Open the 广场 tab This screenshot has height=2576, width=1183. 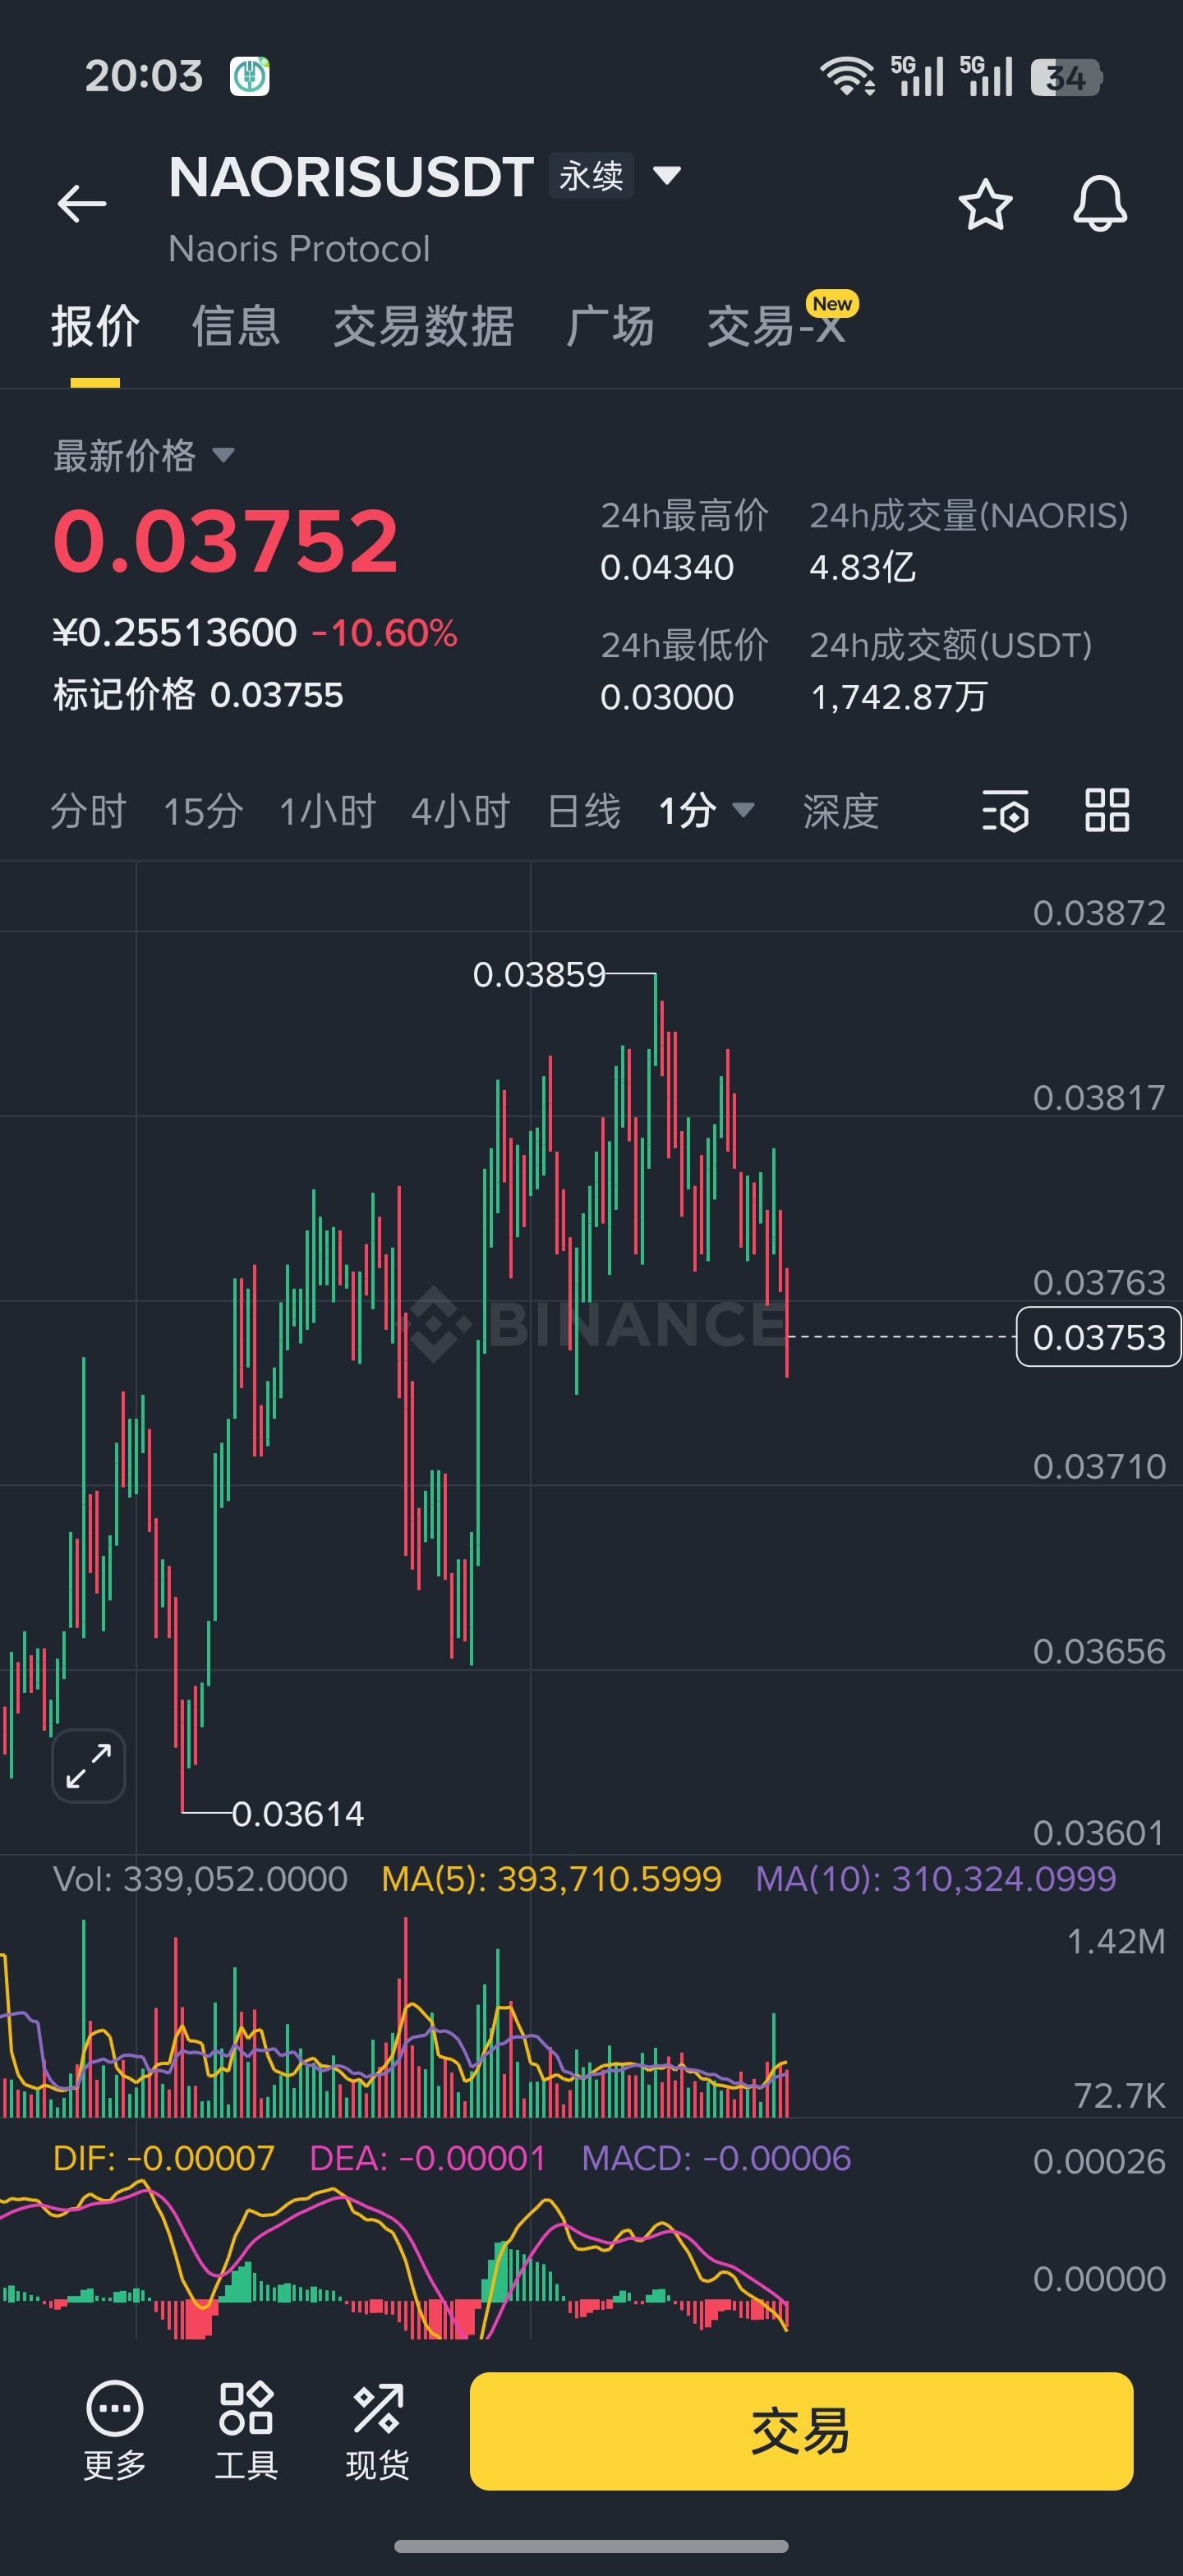(610, 327)
